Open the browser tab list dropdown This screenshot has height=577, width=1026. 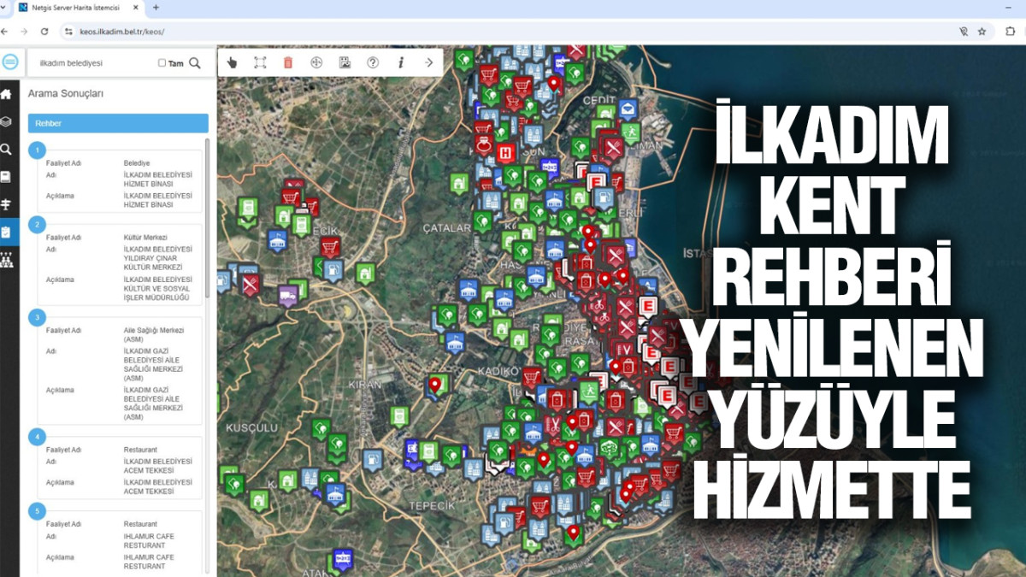4,8
